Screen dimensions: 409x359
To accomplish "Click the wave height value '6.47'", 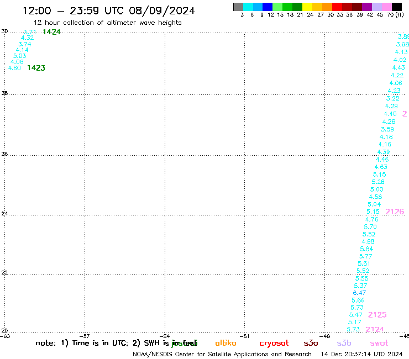I will [x=359, y=293].
